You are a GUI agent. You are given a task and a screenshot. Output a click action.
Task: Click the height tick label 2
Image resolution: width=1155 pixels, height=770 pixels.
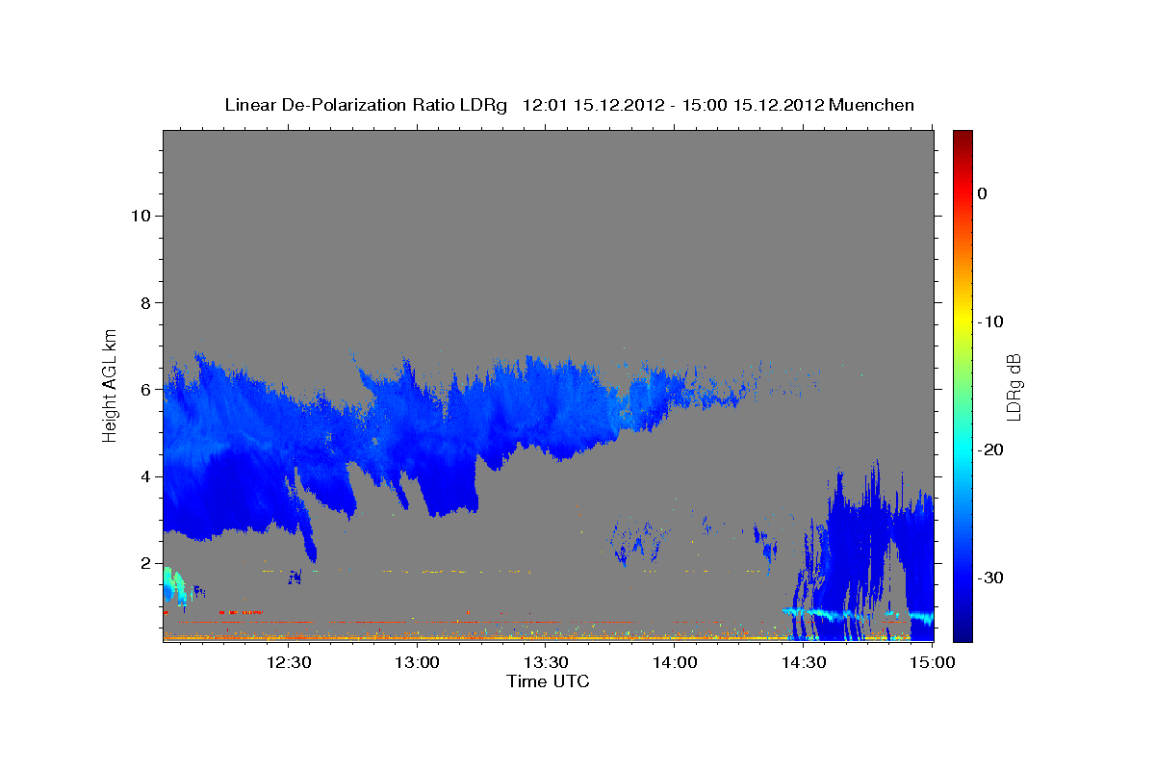point(145,563)
